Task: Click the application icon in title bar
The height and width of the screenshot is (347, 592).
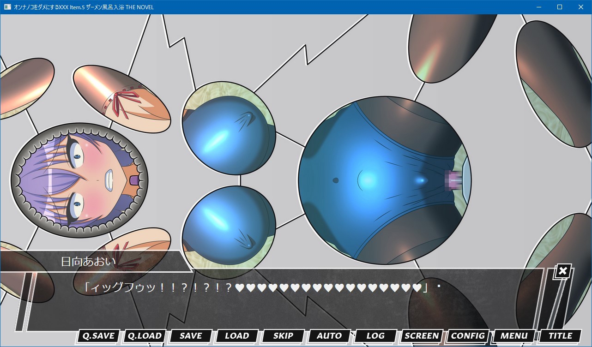Action: [7, 7]
